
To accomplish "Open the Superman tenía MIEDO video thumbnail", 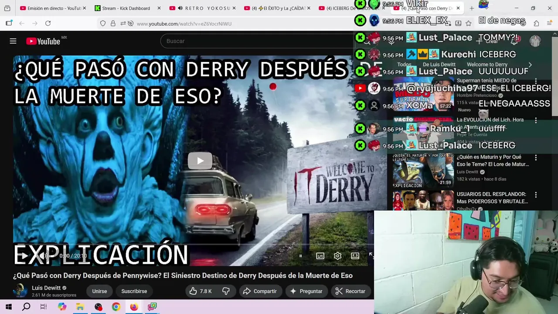I will [x=422, y=94].
